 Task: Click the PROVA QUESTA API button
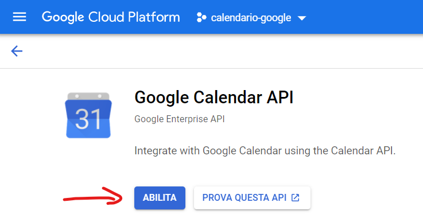[x=252, y=198]
